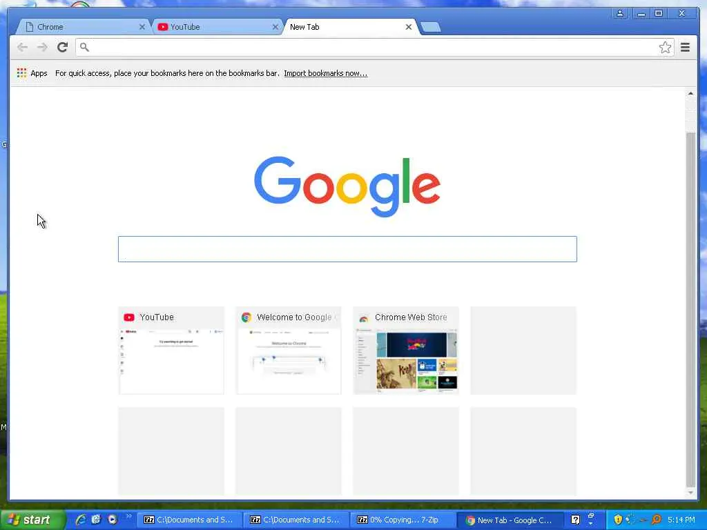Click the Google logo

coord(347,186)
